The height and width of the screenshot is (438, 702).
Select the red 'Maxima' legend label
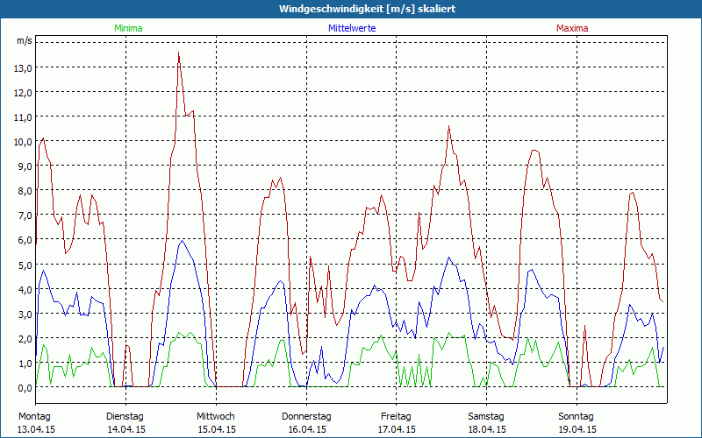(572, 28)
